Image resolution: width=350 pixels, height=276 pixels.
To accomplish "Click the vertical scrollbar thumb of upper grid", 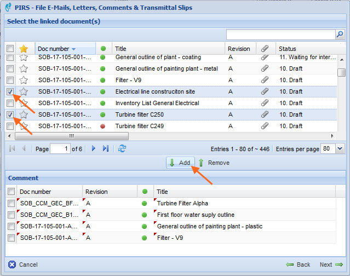I will (341, 72).
